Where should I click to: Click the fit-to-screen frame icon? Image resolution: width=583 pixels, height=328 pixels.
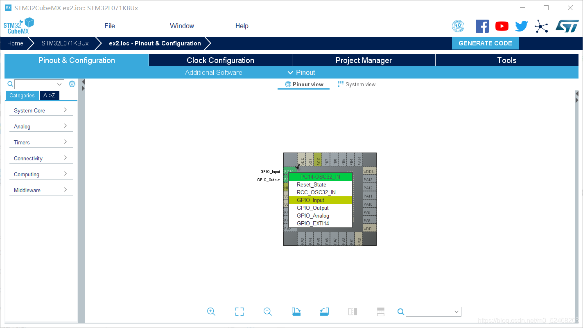240,312
